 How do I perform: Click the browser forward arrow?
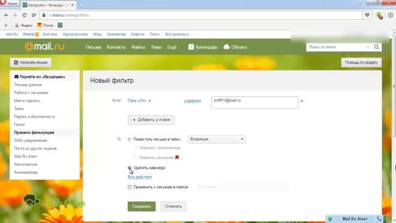[x=15, y=15]
